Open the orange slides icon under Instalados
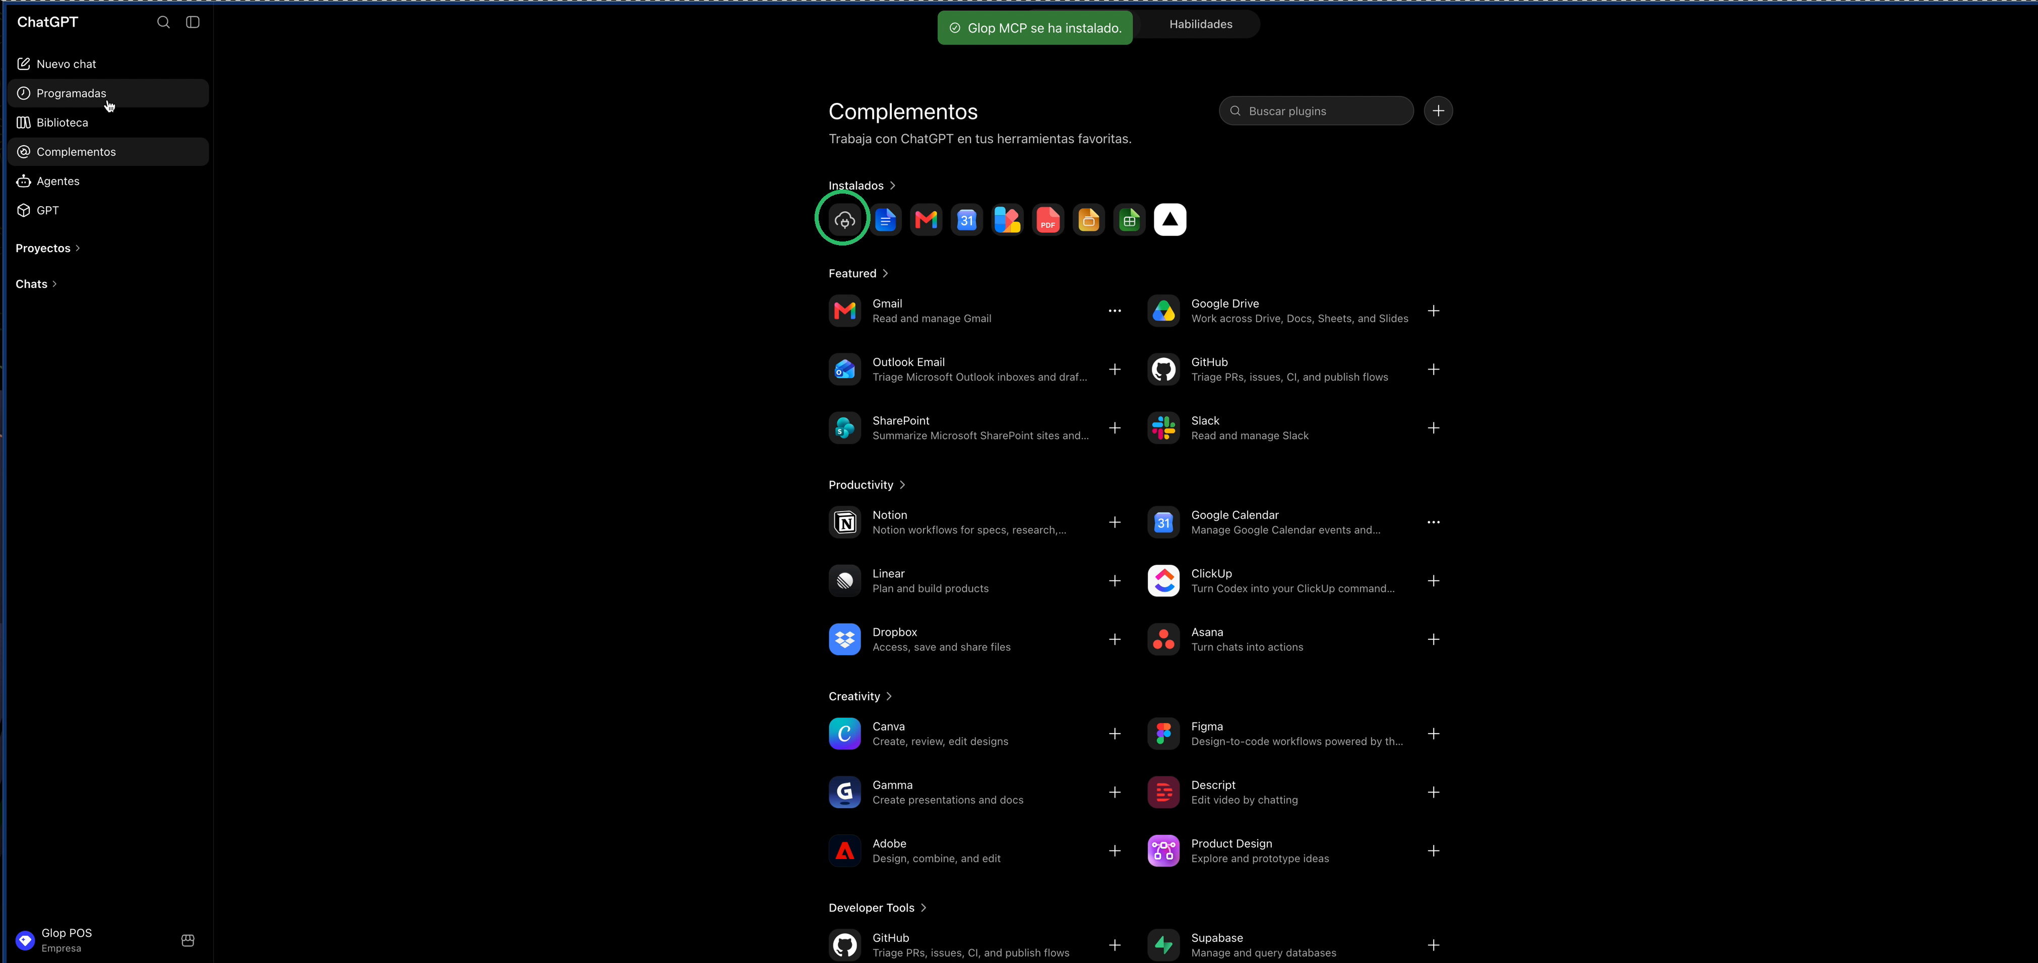Image resolution: width=2038 pixels, height=963 pixels. pyautogui.click(x=1089, y=220)
